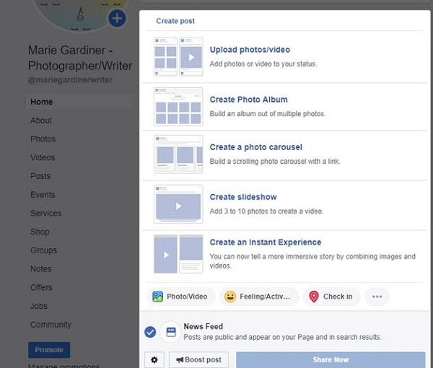Click 'Add photos or video to your status.'
This screenshot has width=433, height=368.
[x=263, y=64]
